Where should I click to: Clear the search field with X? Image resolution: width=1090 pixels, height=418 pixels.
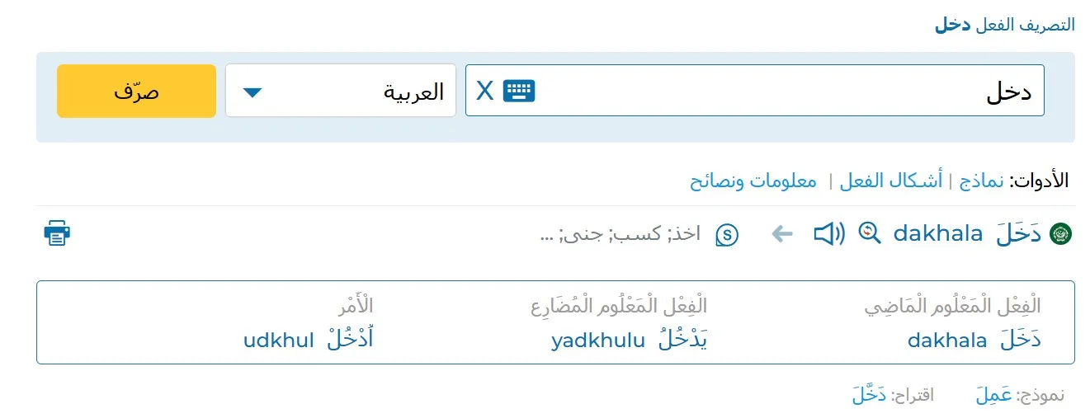tap(485, 91)
